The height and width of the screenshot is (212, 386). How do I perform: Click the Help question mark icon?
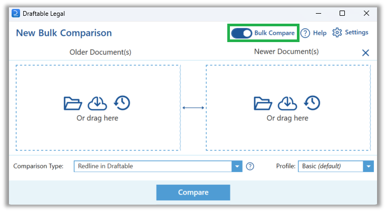point(305,33)
